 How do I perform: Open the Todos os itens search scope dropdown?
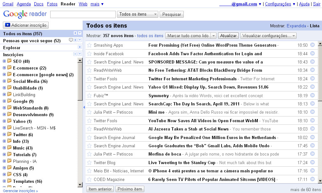138,14
